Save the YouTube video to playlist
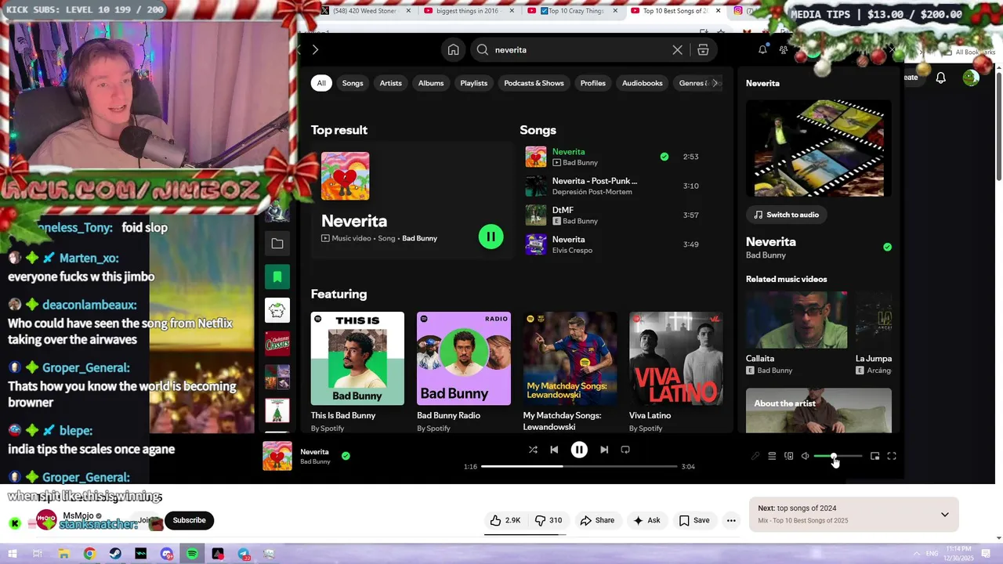 [x=694, y=520]
